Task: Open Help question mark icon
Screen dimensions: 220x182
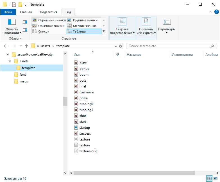Action: coord(217,12)
